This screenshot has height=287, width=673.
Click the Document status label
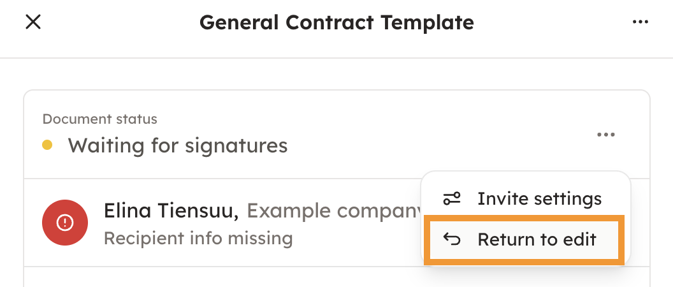[x=99, y=119]
